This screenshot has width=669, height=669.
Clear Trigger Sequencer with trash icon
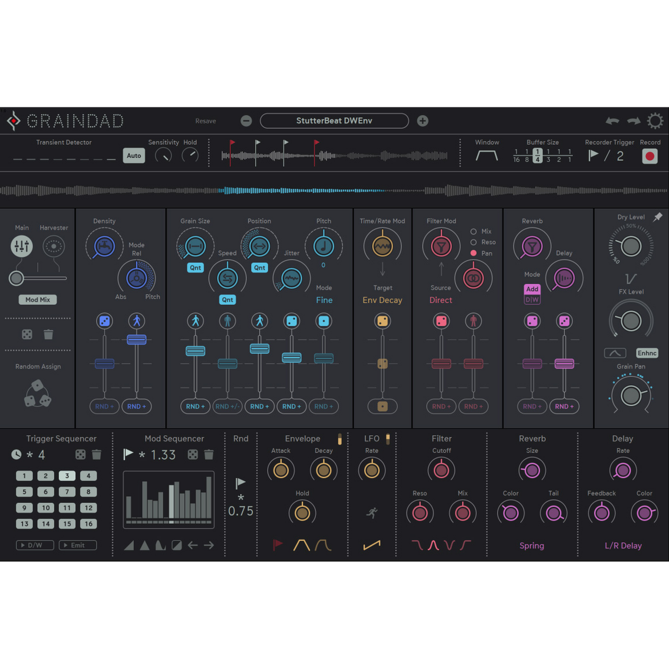[96, 455]
